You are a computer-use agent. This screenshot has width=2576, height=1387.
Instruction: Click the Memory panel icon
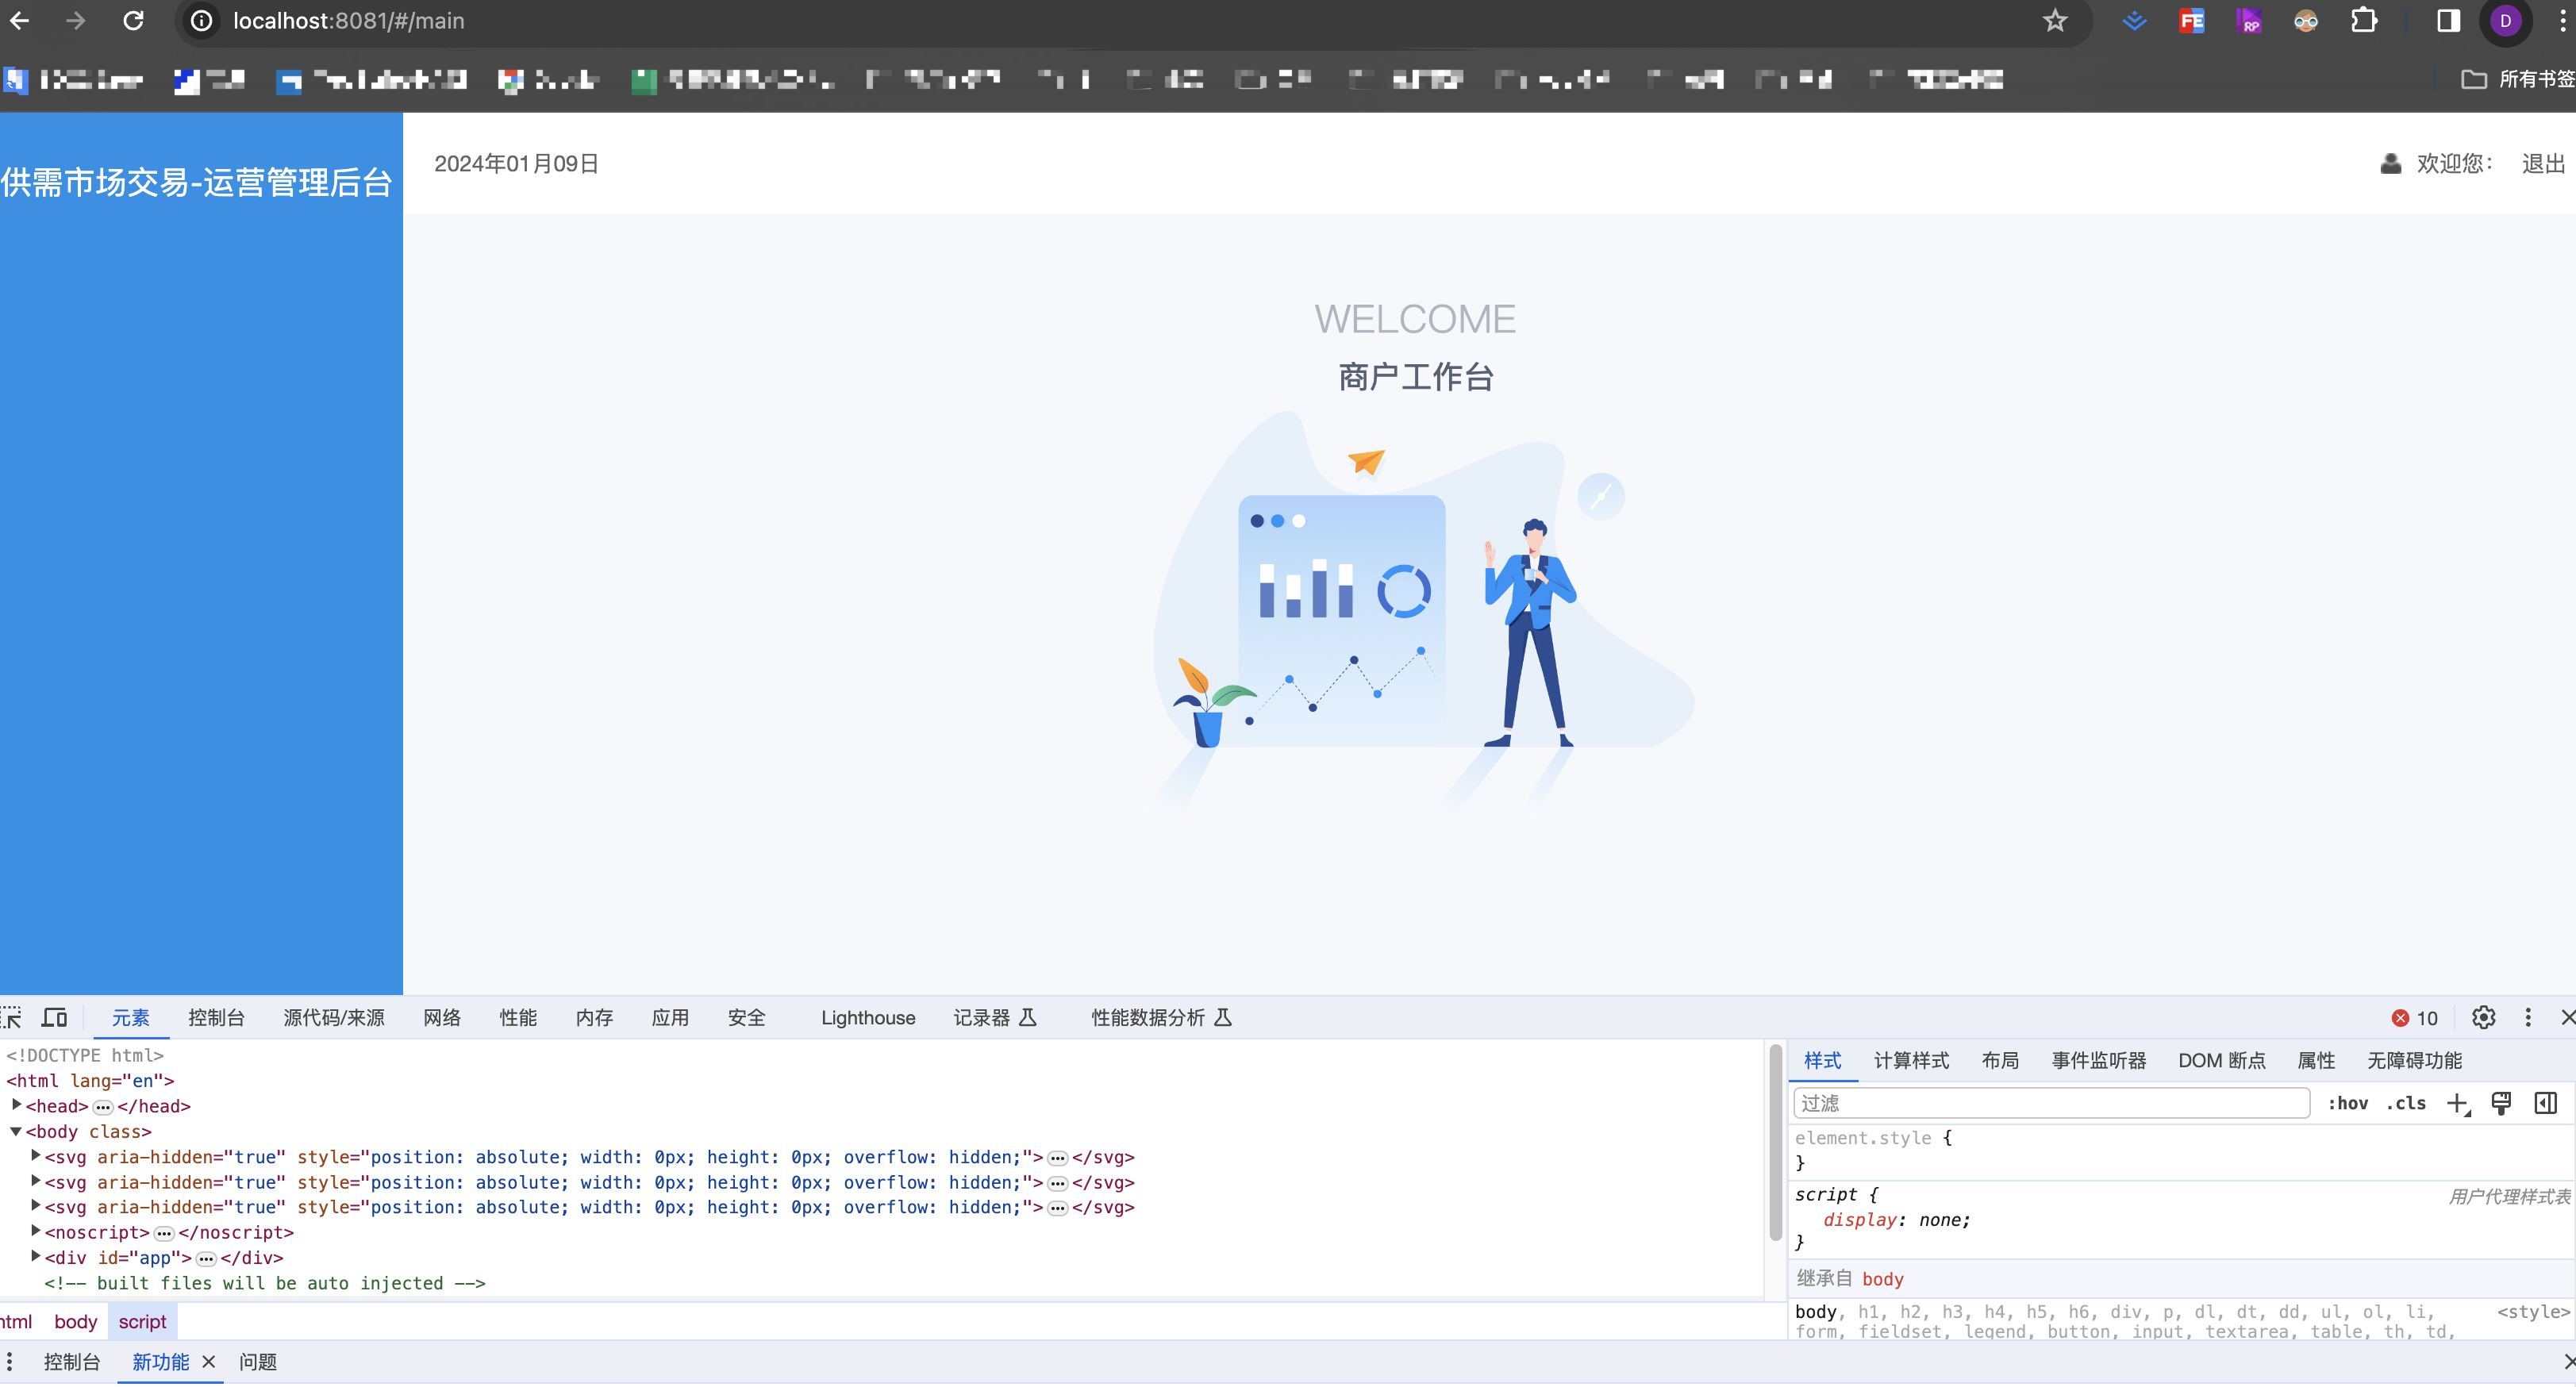tap(593, 1020)
